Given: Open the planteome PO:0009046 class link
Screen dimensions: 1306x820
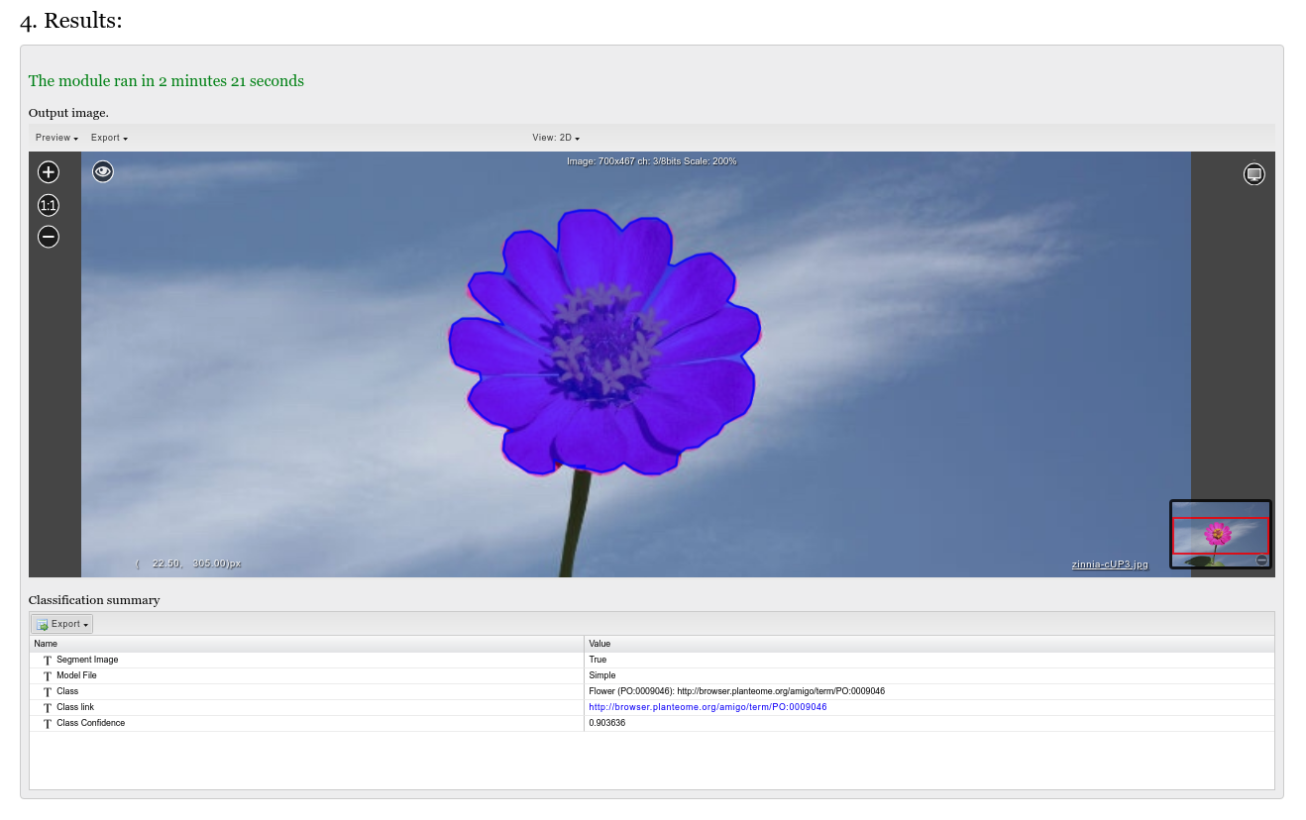Looking at the screenshot, I should pos(707,707).
